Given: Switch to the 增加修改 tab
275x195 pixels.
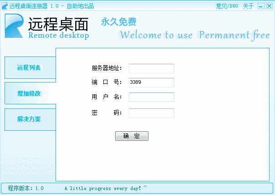Looking at the screenshot, I should [30, 93].
